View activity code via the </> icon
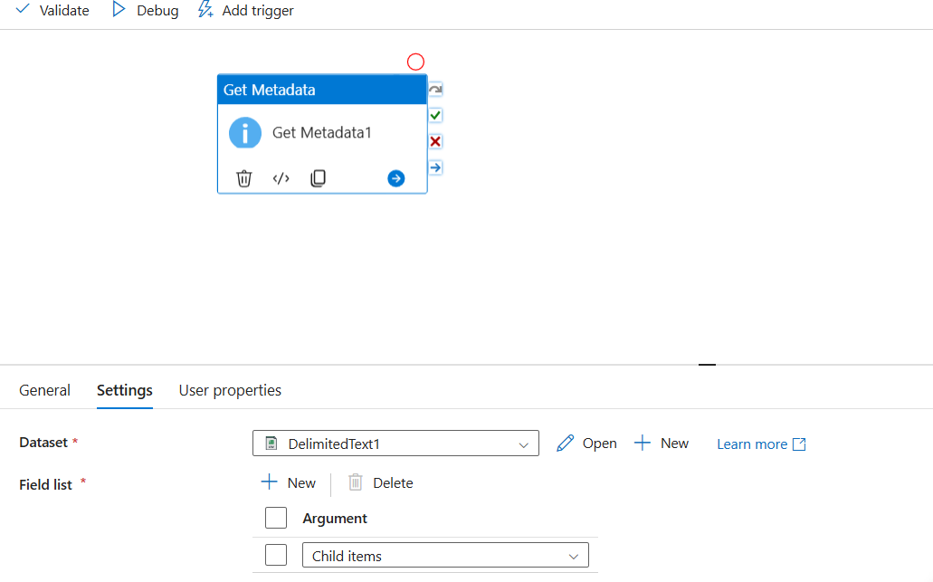This screenshot has height=582, width=933. (281, 177)
